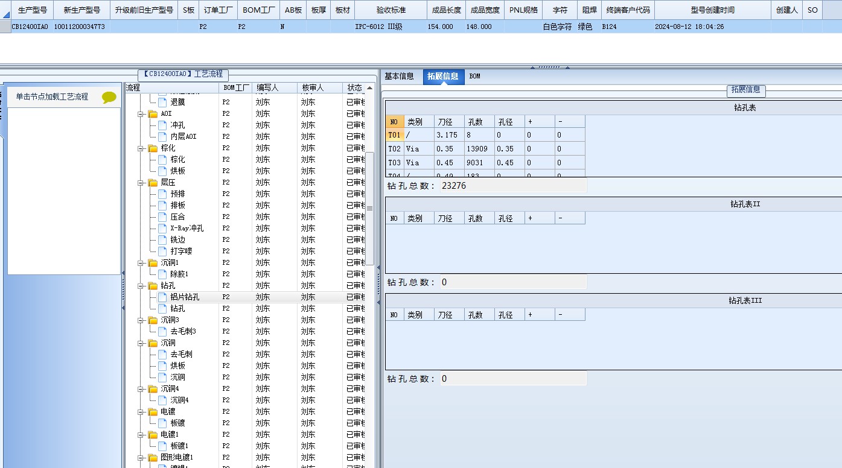Viewport: 842px width, 468px height.
Task: Click the 验收标准 column header
Action: (x=391, y=10)
